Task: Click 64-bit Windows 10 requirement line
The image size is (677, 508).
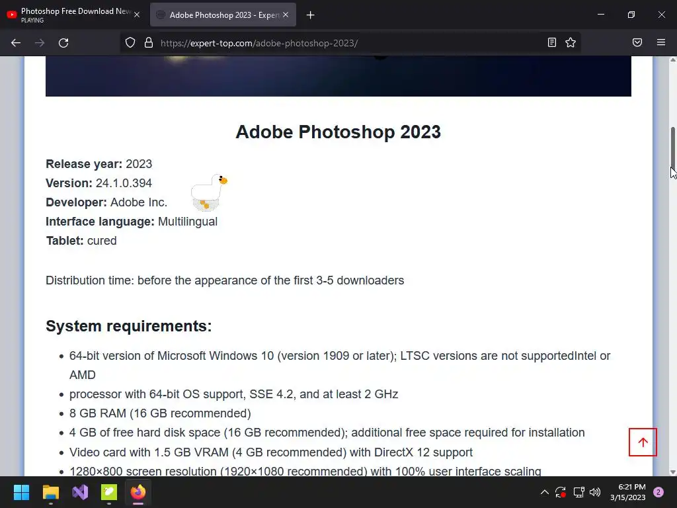Action: click(340, 365)
